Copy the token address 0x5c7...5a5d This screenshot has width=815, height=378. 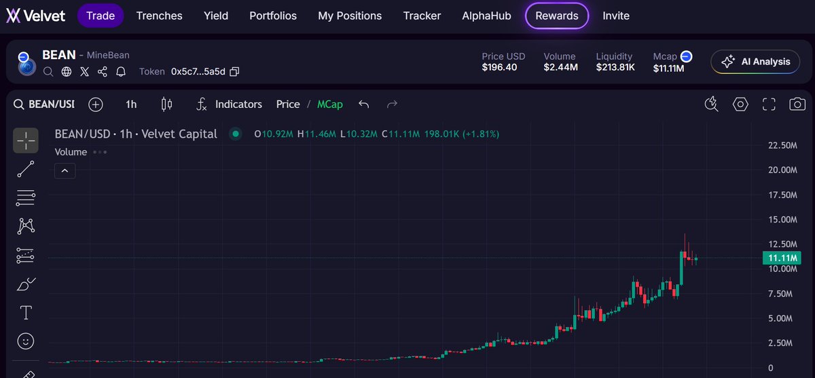(x=234, y=71)
